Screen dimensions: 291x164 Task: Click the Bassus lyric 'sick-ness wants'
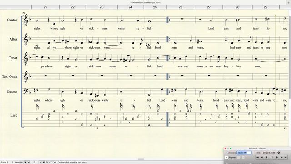pos(99,100)
